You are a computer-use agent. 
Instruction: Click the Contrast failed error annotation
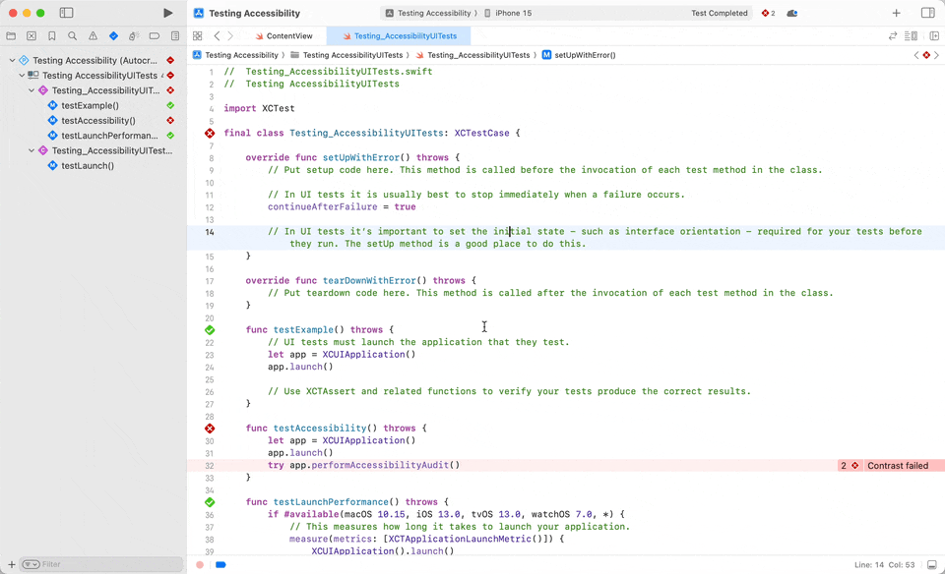(897, 466)
